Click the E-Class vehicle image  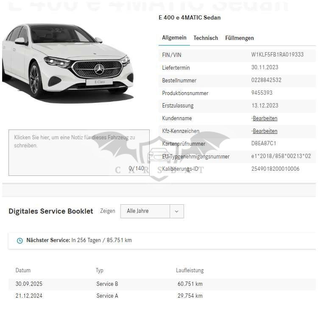tap(68, 63)
